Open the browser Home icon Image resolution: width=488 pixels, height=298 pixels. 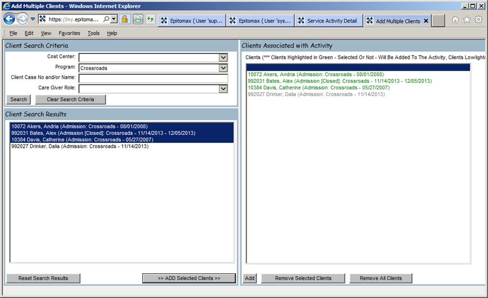tap(455, 20)
